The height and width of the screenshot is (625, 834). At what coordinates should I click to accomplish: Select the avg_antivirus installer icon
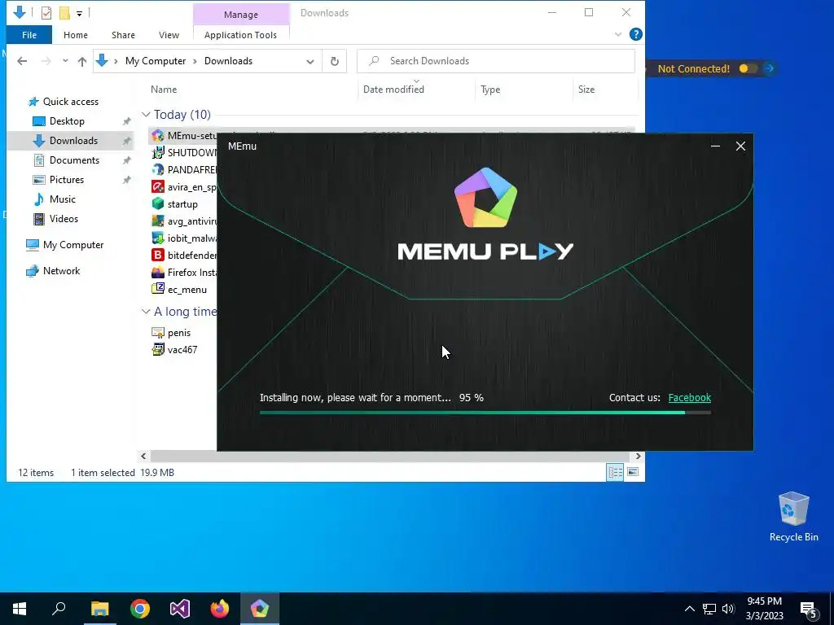pyautogui.click(x=157, y=221)
